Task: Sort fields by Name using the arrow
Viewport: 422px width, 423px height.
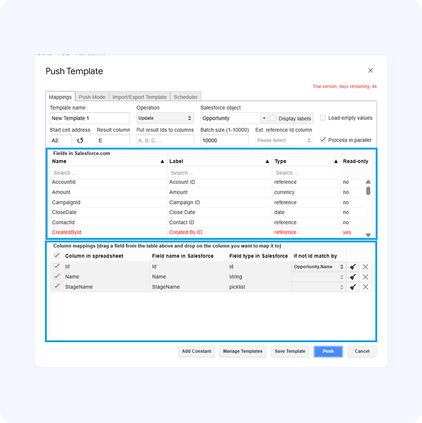Action: point(162,162)
